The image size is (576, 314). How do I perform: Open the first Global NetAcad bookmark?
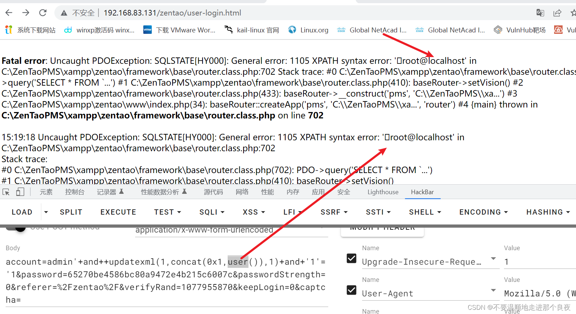point(372,30)
